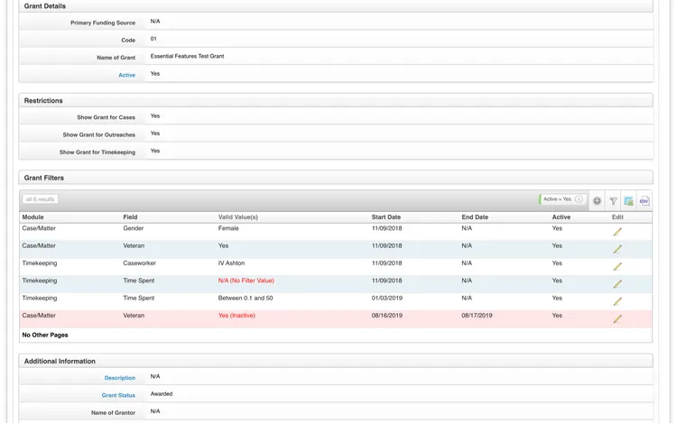The height and width of the screenshot is (423, 677).
Task: Sort table by Field column header
Action: click(x=131, y=217)
